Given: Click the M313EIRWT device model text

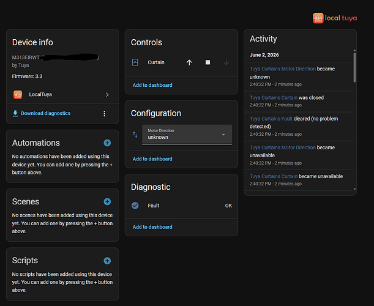Looking at the screenshot, I should 26,58.
